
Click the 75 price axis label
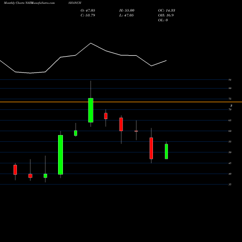(x=230, y=99)
